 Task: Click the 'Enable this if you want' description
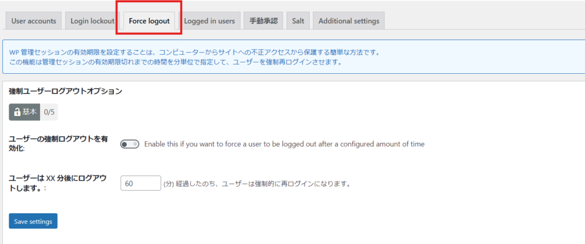pos(284,144)
